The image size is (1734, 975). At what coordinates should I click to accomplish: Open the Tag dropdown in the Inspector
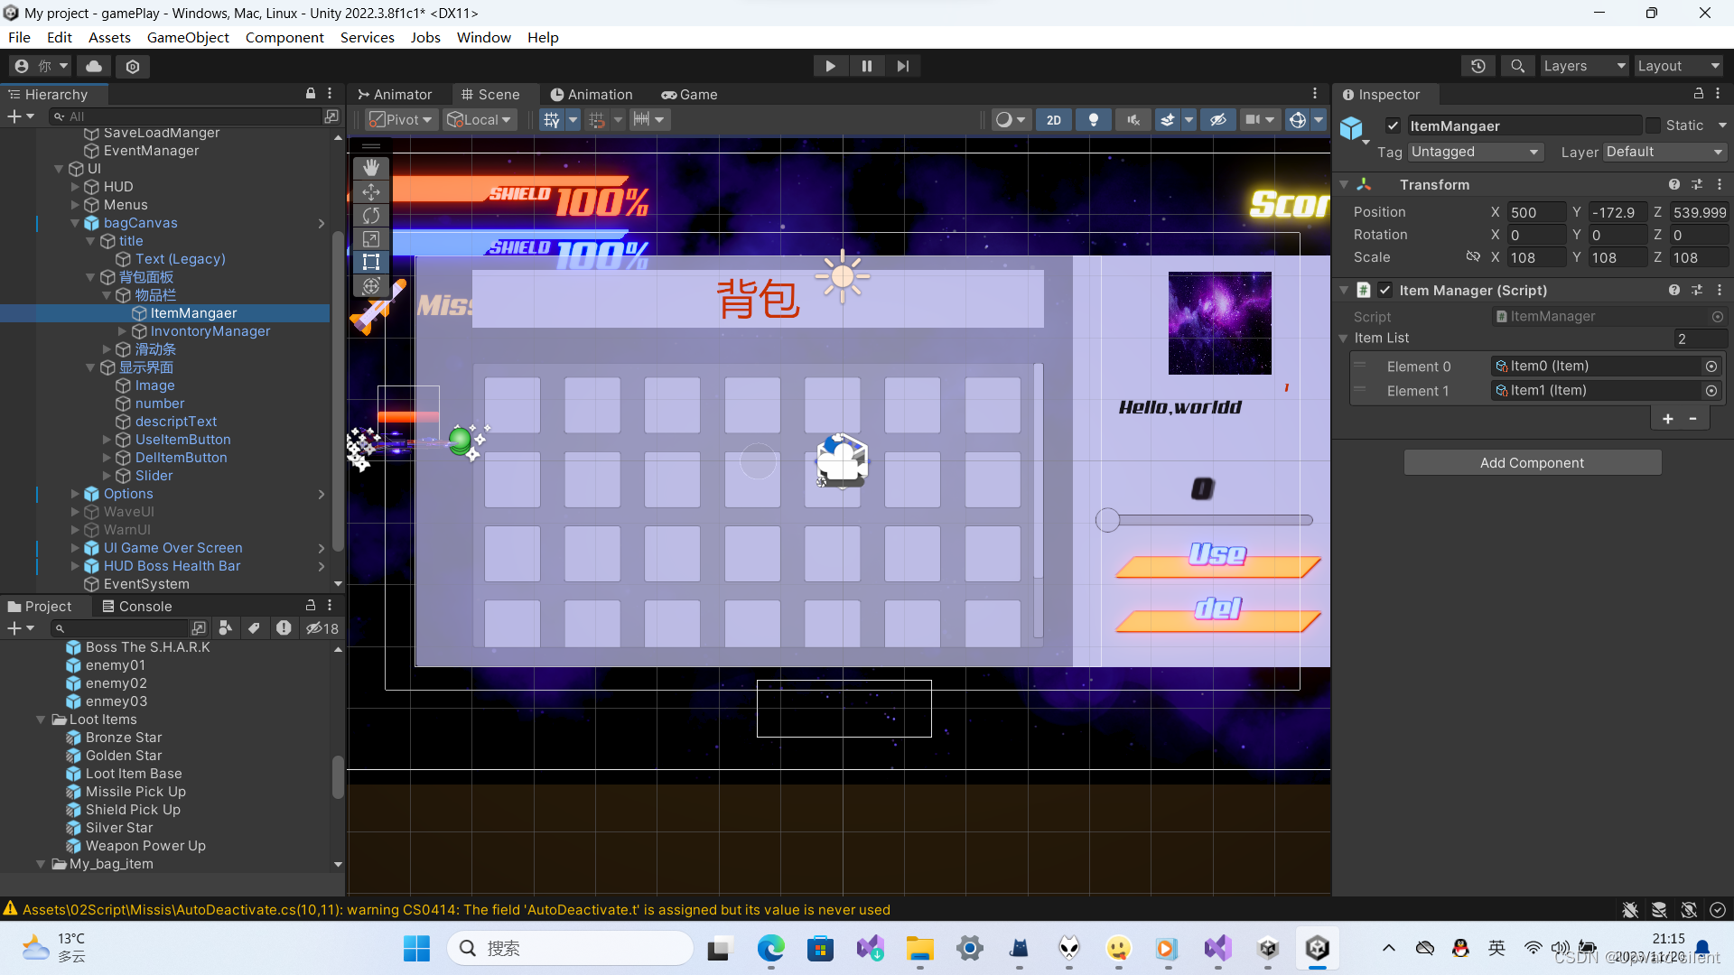tap(1475, 152)
